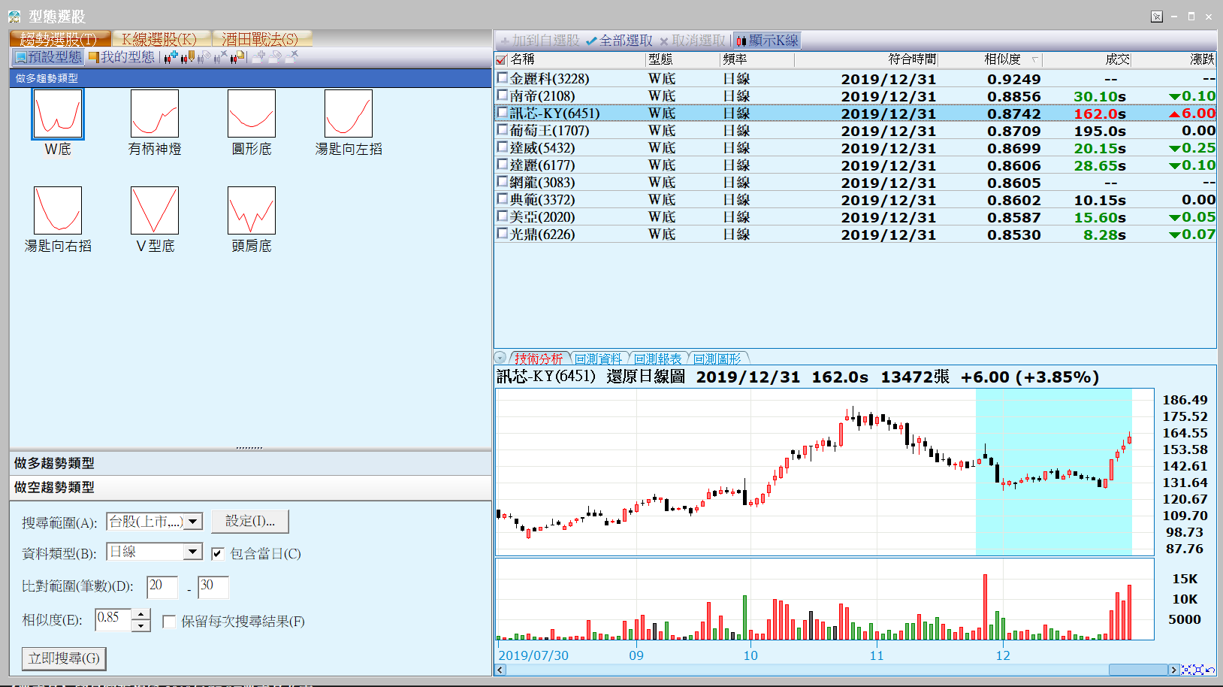Open the 回測報表 tab
This screenshot has width=1223, height=687.
coord(657,359)
